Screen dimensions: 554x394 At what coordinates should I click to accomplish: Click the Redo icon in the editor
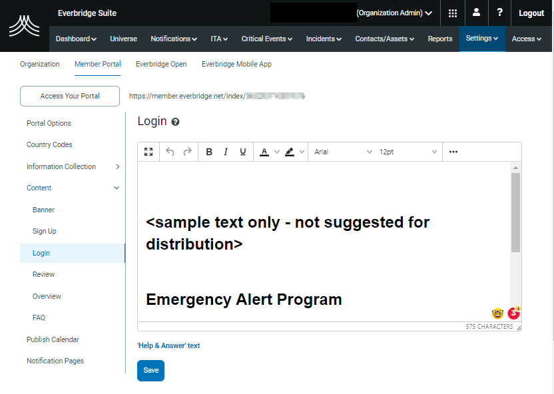[187, 152]
